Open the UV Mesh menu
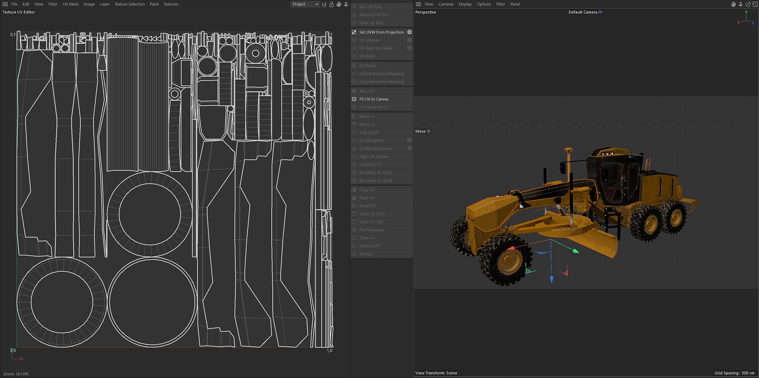 [70, 4]
